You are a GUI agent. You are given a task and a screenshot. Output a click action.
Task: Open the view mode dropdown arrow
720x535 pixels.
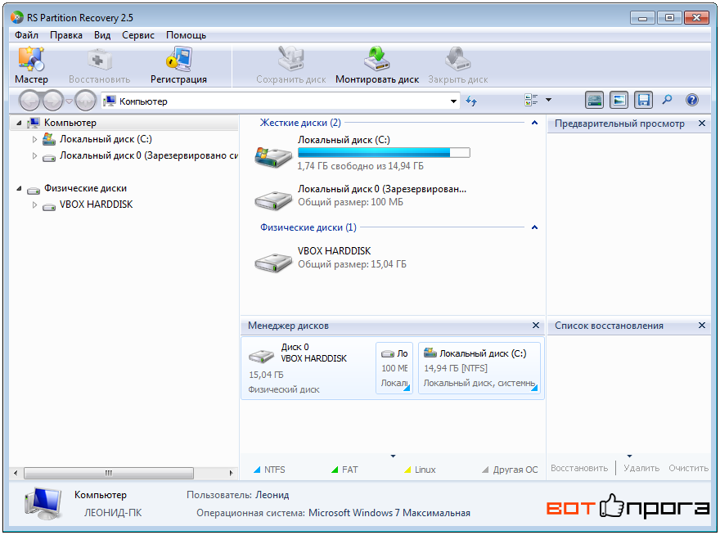coord(548,100)
